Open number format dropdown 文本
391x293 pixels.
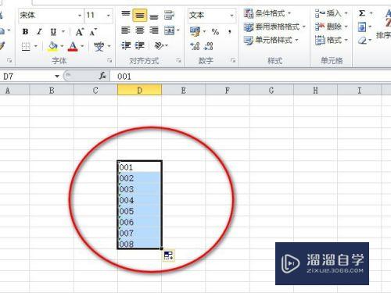[231, 16]
